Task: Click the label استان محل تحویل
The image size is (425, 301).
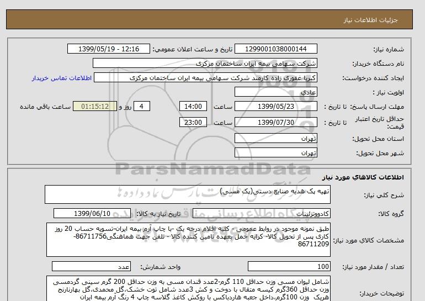Action: tap(378, 139)
